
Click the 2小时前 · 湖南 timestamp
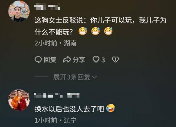[55, 43]
